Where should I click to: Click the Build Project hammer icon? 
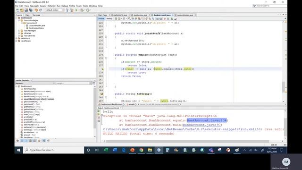pyautogui.click(x=67, y=10)
